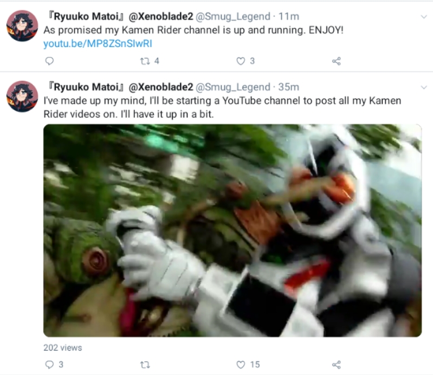Expand the second tweet's options chevron
Viewport: 433px width, 375px height.
(424, 88)
